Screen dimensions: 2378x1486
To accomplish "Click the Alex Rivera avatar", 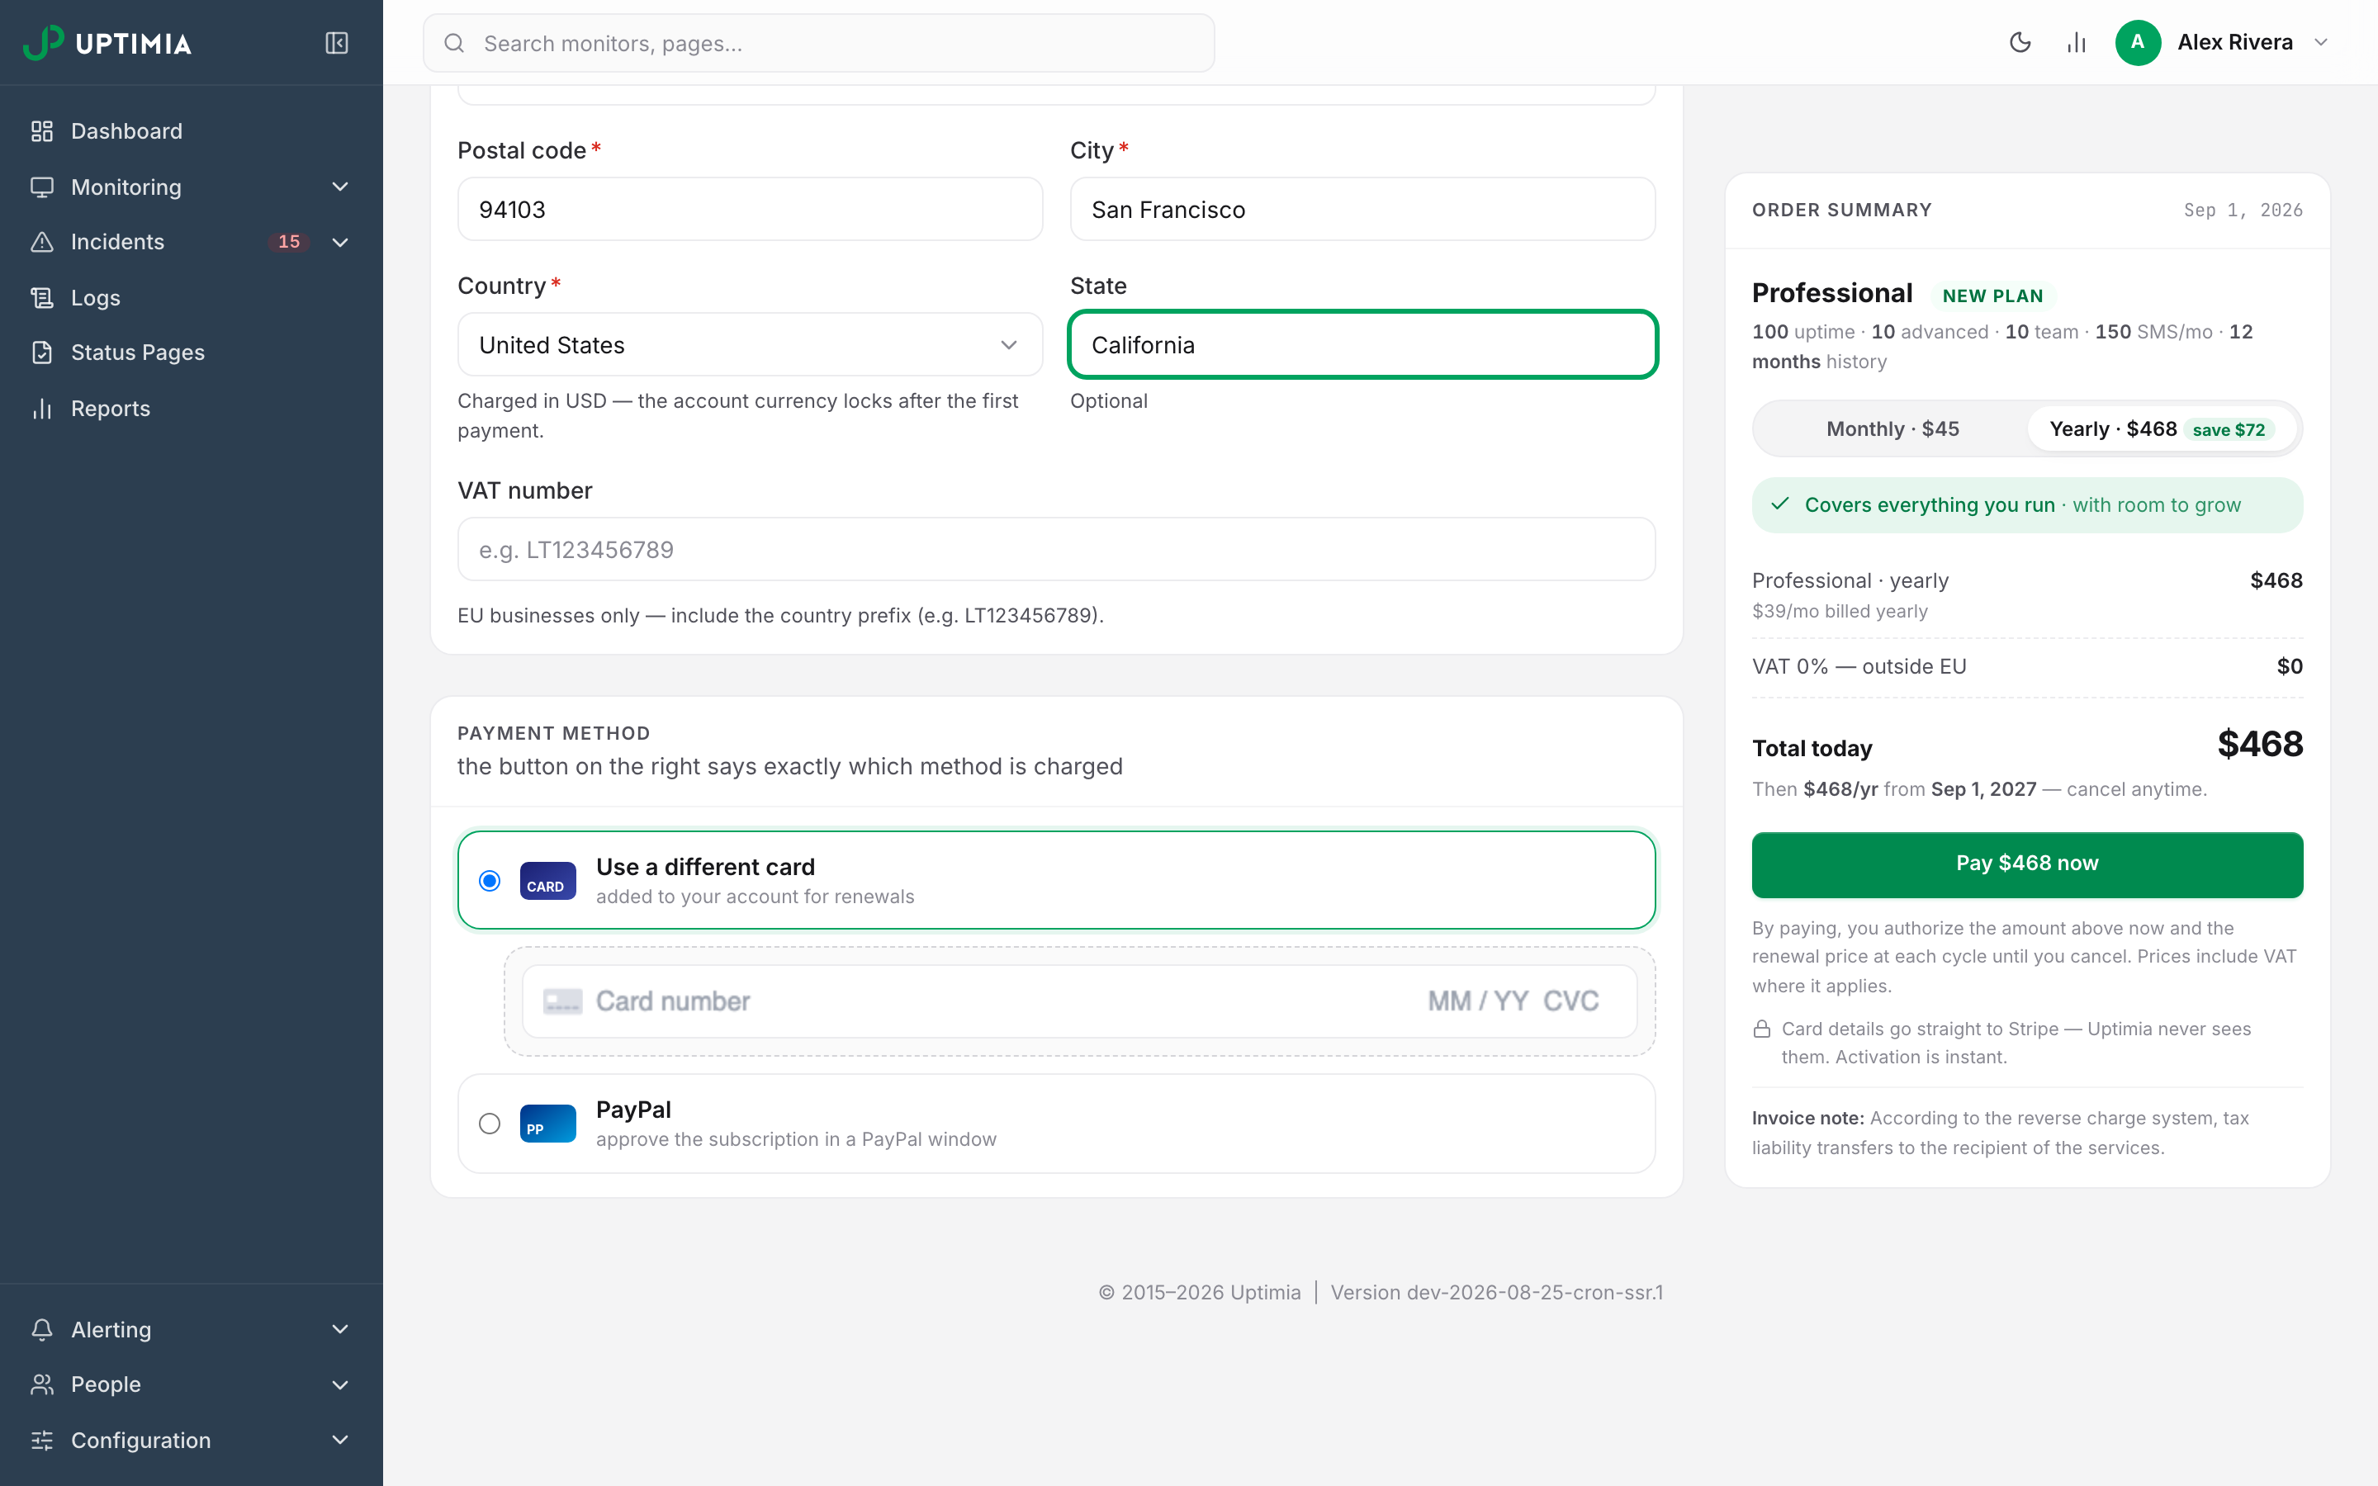I will pos(2137,42).
